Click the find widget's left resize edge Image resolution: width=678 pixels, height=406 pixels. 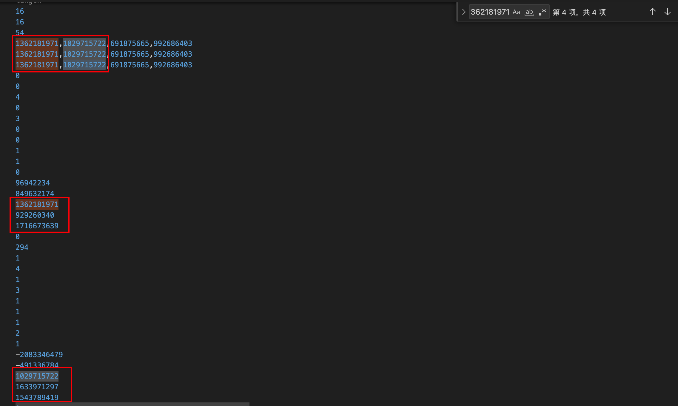pyautogui.click(x=457, y=12)
